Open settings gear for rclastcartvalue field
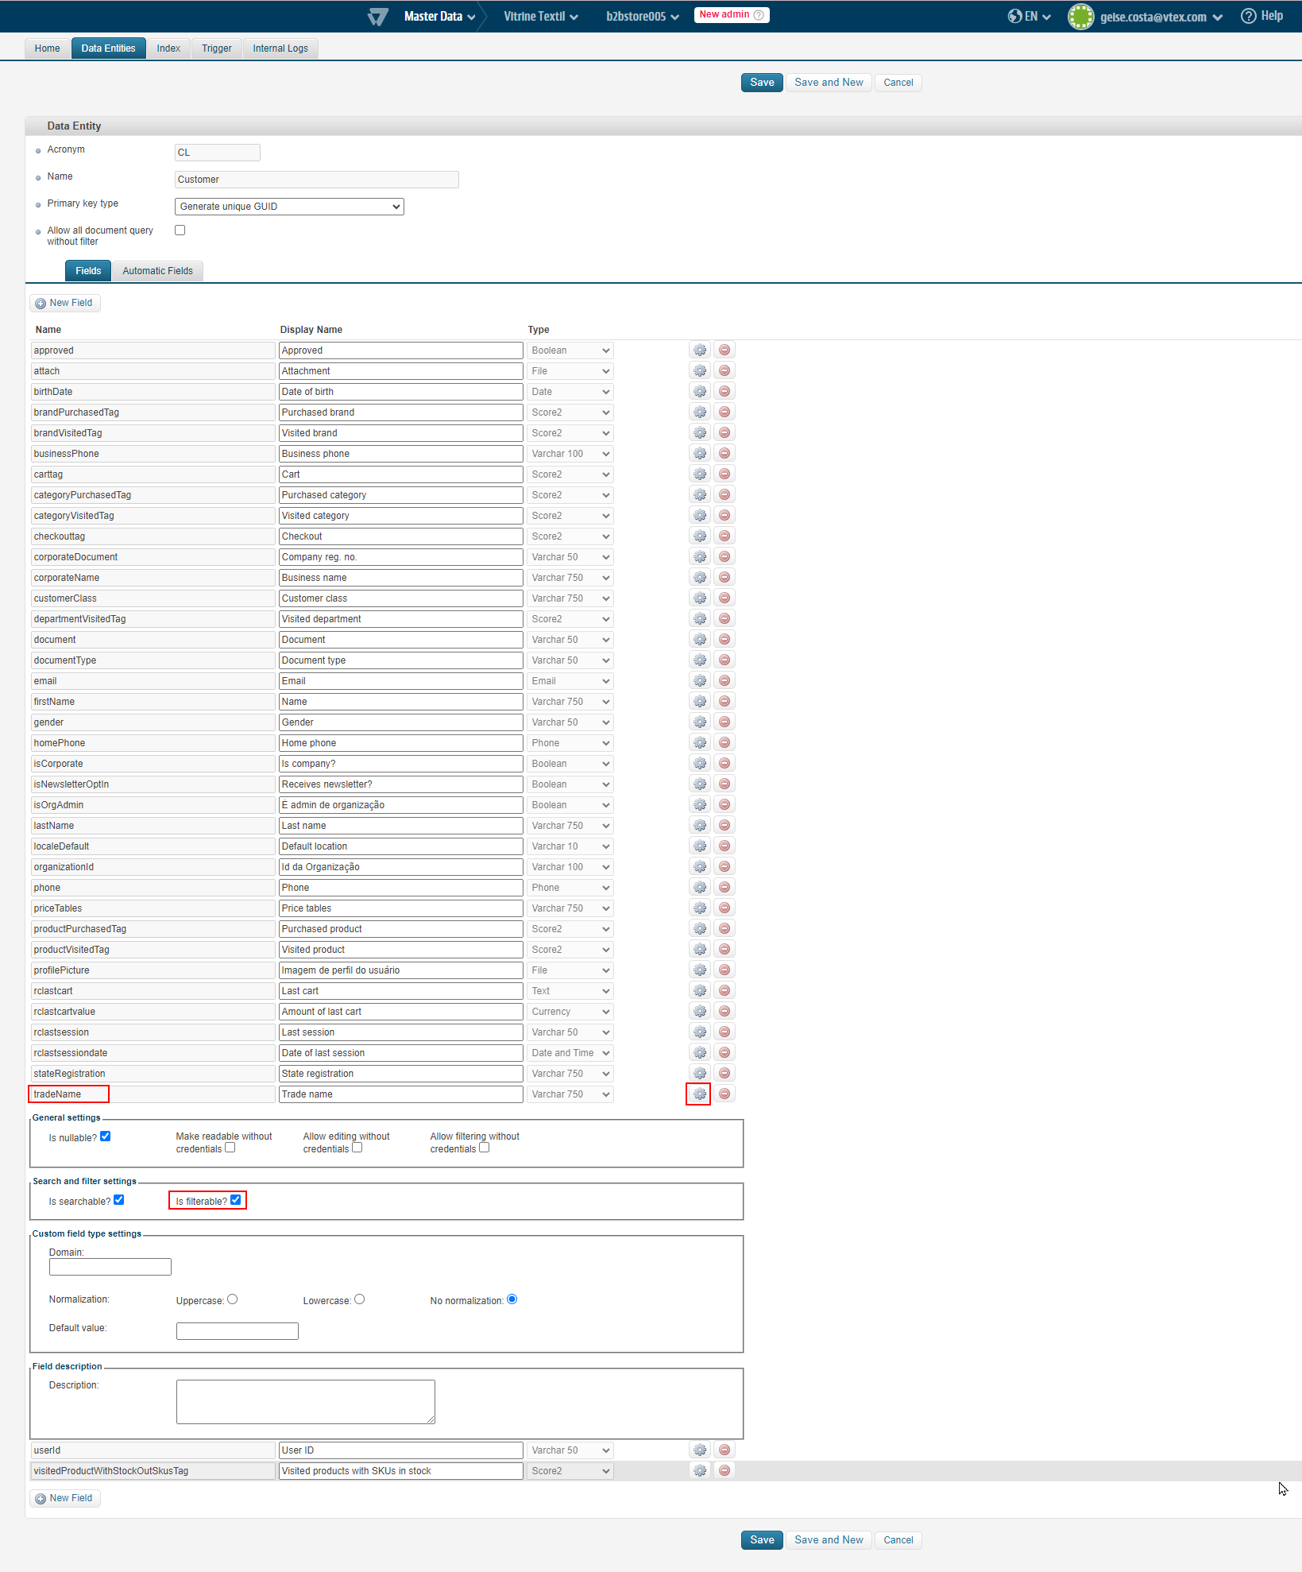 [700, 1011]
